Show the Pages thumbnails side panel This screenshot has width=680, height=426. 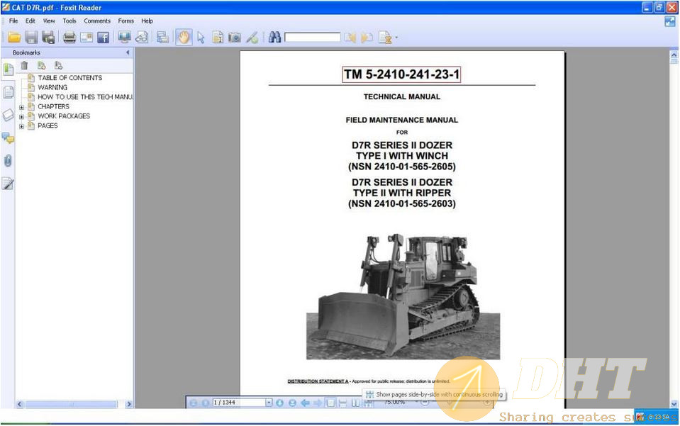pos(8,92)
